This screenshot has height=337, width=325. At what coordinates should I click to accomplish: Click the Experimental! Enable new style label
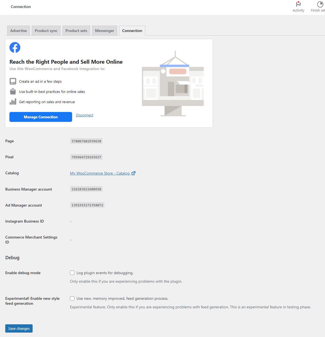tap(32, 301)
